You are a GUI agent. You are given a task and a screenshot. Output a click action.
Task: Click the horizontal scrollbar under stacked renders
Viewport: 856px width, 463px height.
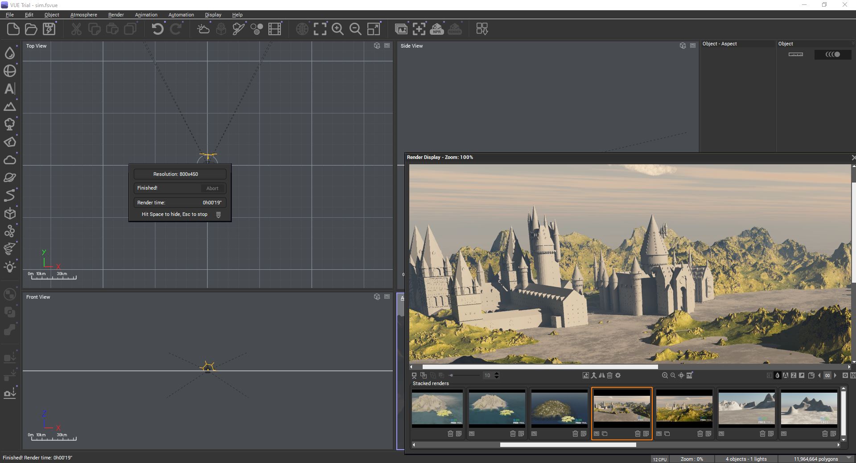point(568,445)
